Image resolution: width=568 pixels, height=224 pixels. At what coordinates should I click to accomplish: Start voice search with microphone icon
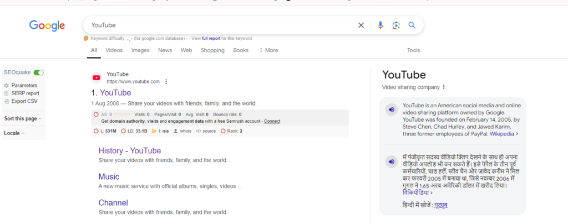click(380, 25)
